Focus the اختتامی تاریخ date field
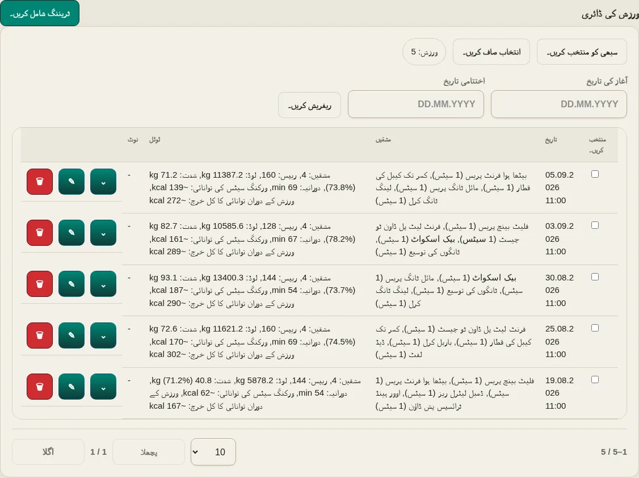 pyautogui.click(x=415, y=104)
